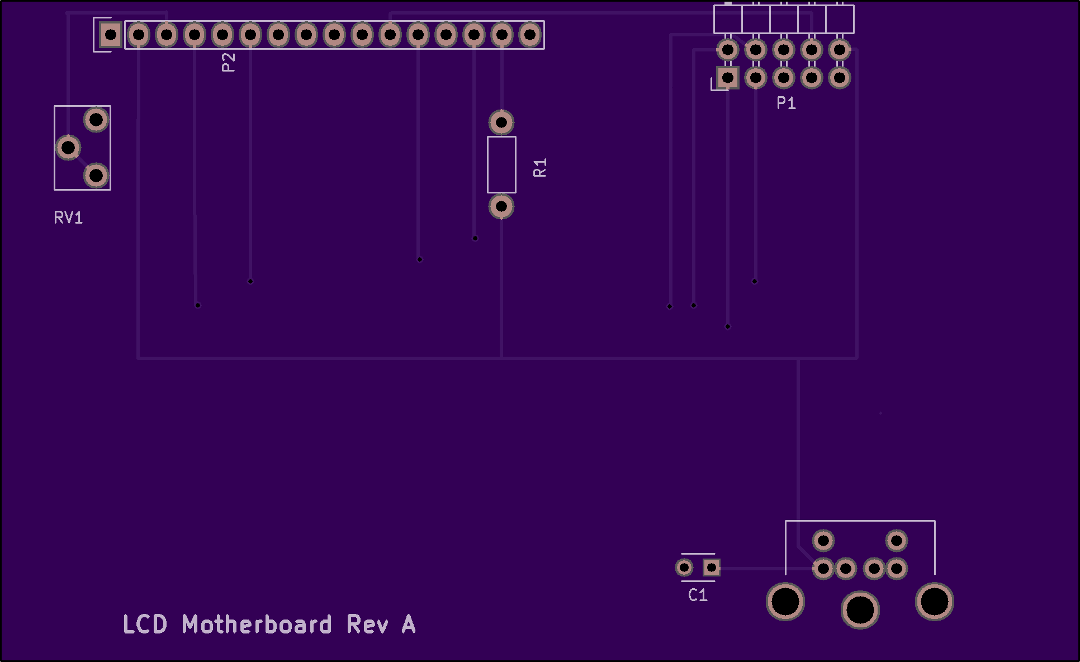Select the middle wiper pad of RV1
Viewport: 1080px width, 662px height.
68,148
